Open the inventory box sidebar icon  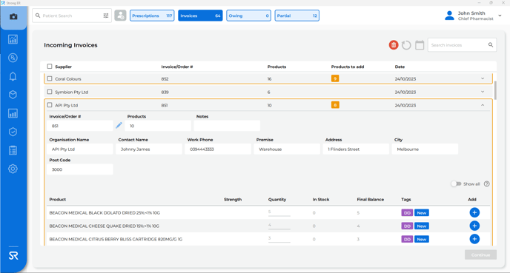(13, 95)
